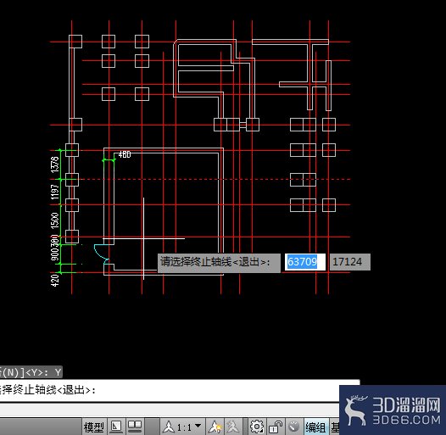This screenshot has height=435, width=446.
Task: Select the 480 dimension text
Action: click(125, 154)
